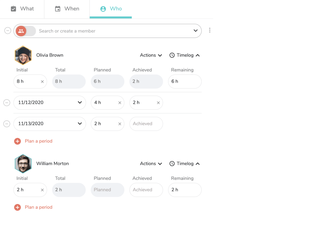Open Actions menu for William Morton
Viewport: 319px width, 252px height.
[x=151, y=164]
